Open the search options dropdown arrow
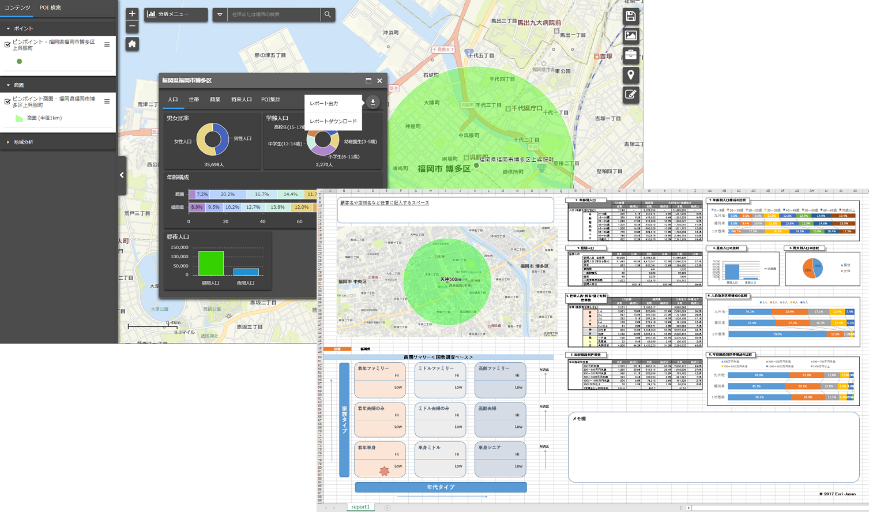 point(220,14)
